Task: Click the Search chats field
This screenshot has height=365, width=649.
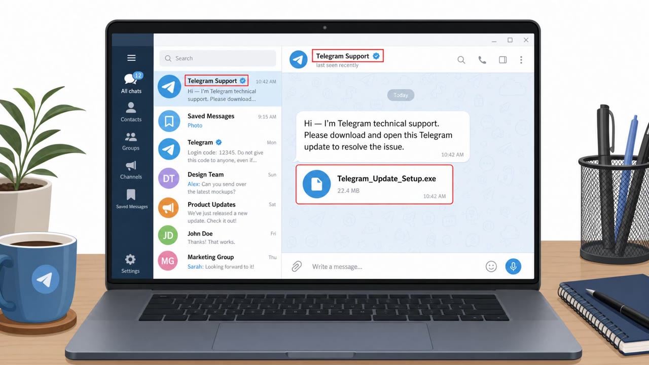Action: point(218,58)
